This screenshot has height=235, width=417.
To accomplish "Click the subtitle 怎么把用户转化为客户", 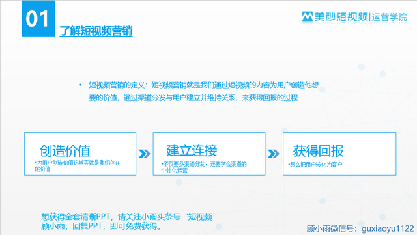I will coord(315,165).
